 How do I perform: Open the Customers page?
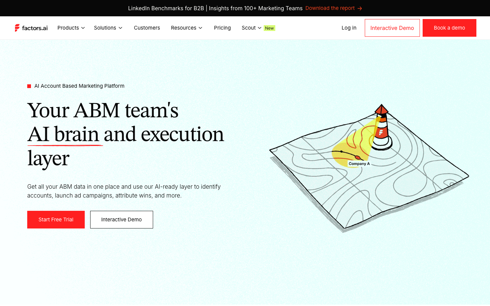147,28
